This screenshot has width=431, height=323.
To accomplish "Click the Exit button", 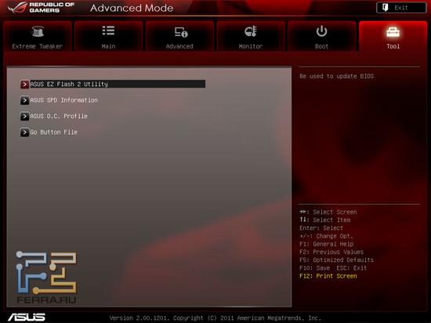I will pyautogui.click(x=401, y=8).
